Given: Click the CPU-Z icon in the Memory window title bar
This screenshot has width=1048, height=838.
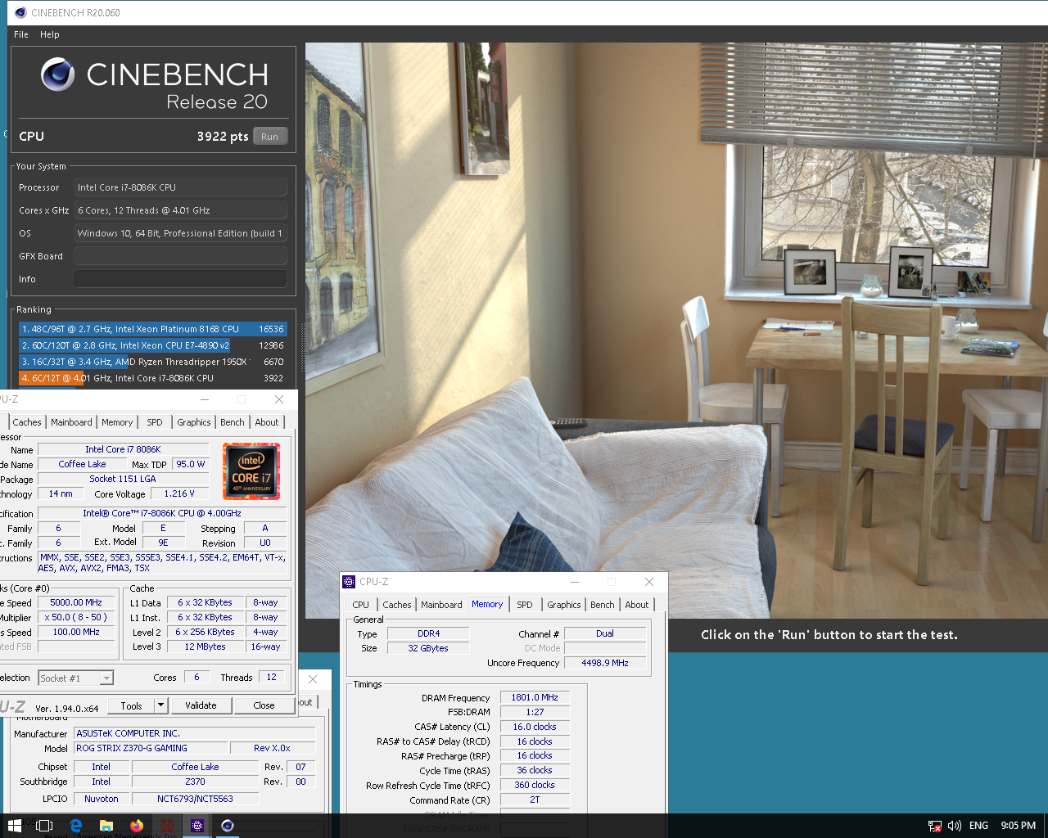Looking at the screenshot, I should point(350,582).
